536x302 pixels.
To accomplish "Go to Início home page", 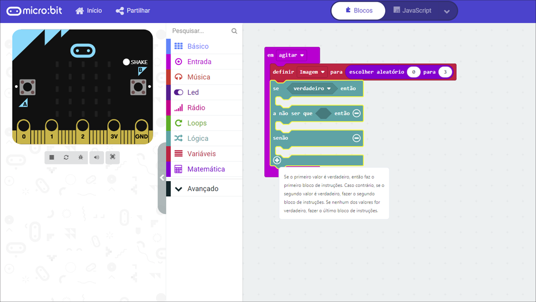I will click(x=89, y=10).
